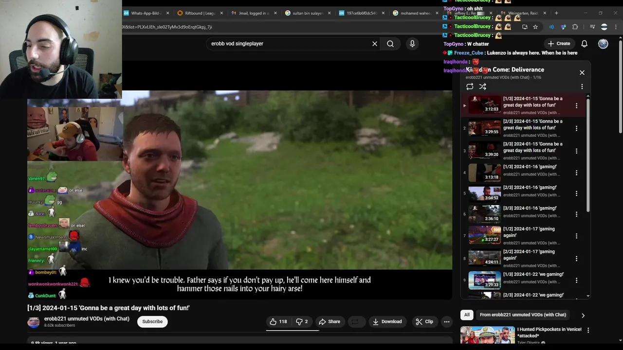Open '[1/2] 2024-01-17 gaming again!' title
This screenshot has width=623, height=350.
coord(529,232)
